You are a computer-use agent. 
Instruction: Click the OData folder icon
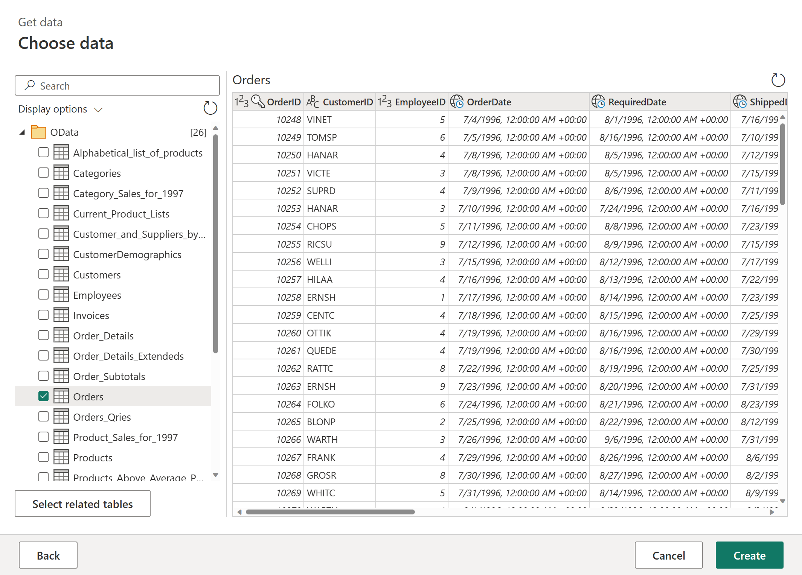[38, 132]
